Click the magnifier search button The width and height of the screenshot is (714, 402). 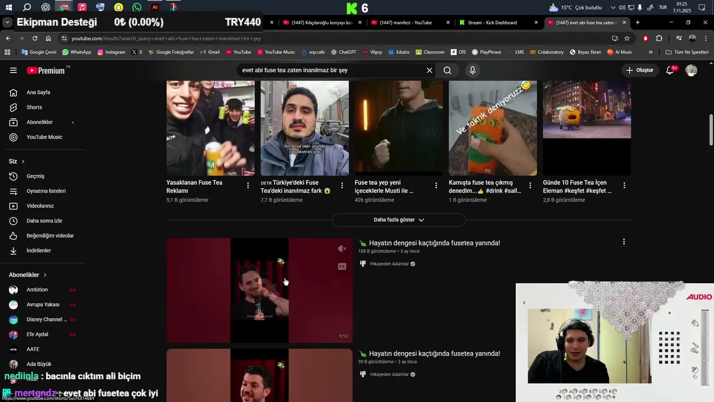447,70
